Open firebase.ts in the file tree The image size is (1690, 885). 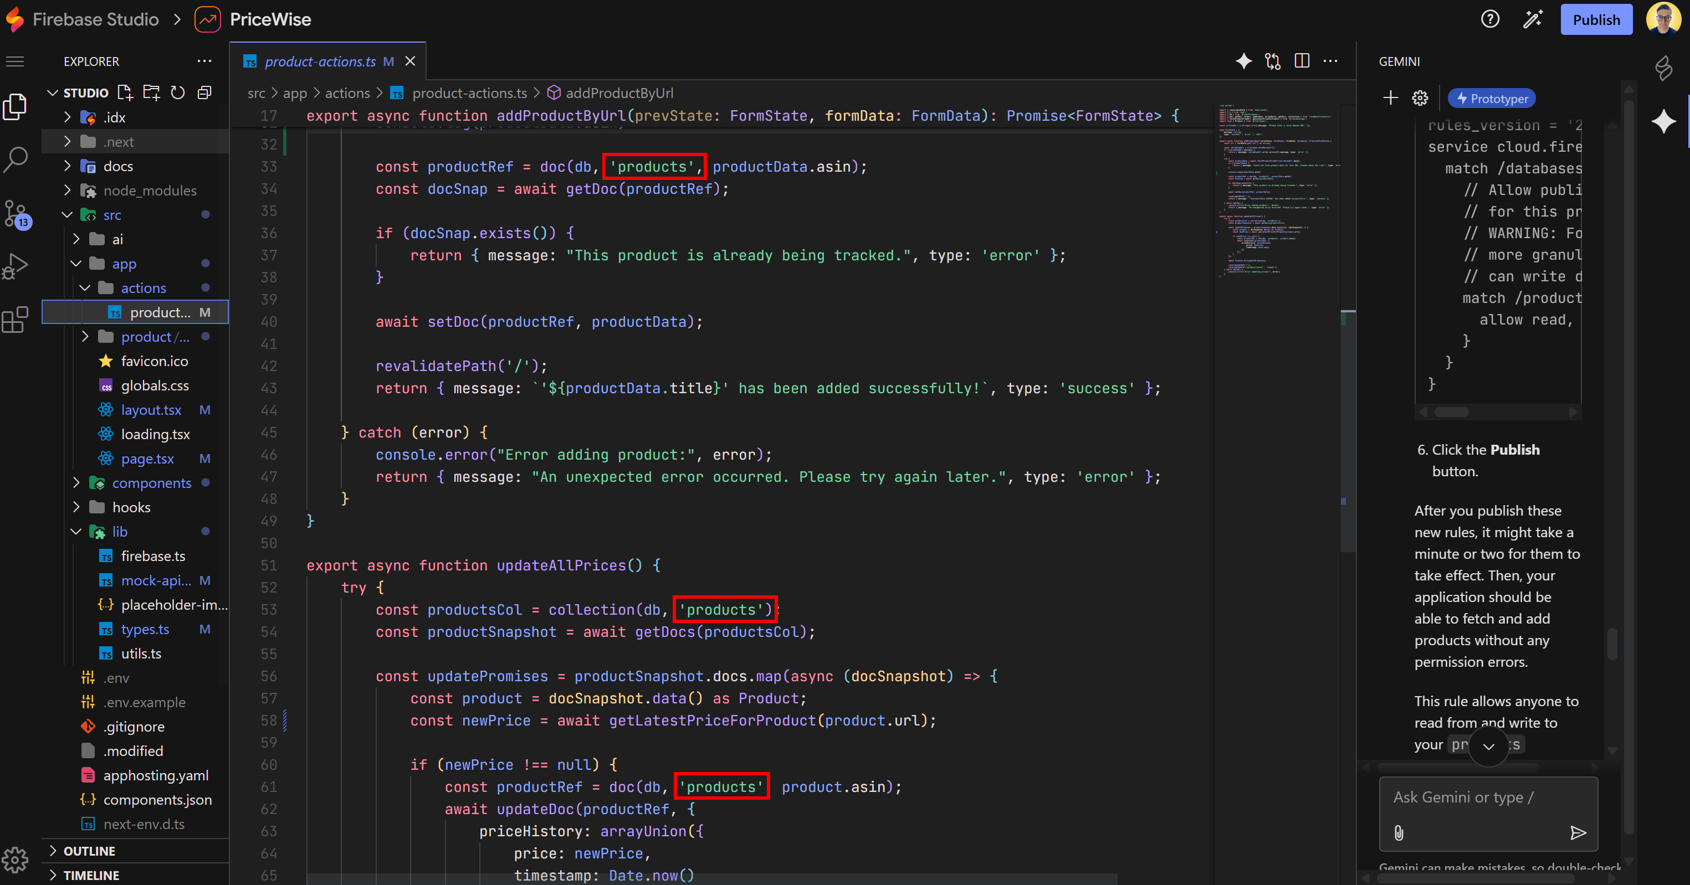click(x=153, y=556)
